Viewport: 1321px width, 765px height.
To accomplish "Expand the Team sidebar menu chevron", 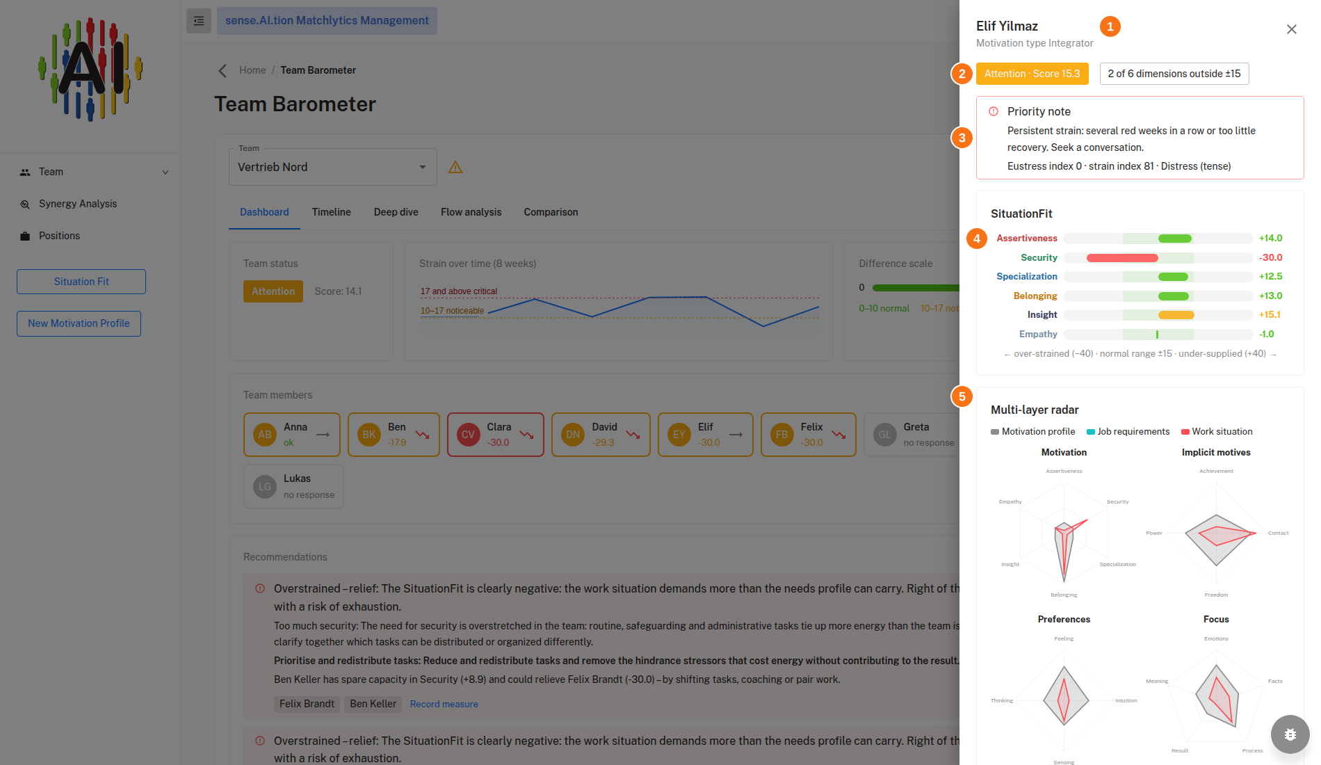I will [x=165, y=172].
